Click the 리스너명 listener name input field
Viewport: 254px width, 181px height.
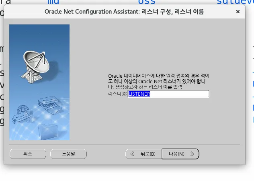tap(168, 94)
